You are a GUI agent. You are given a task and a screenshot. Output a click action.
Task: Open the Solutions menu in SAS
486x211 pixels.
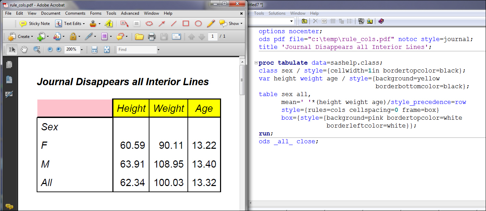277,13
